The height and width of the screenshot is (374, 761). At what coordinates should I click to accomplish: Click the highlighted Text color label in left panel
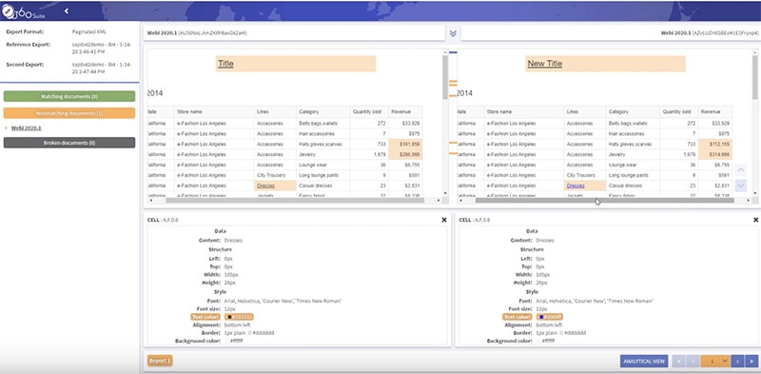(x=206, y=317)
